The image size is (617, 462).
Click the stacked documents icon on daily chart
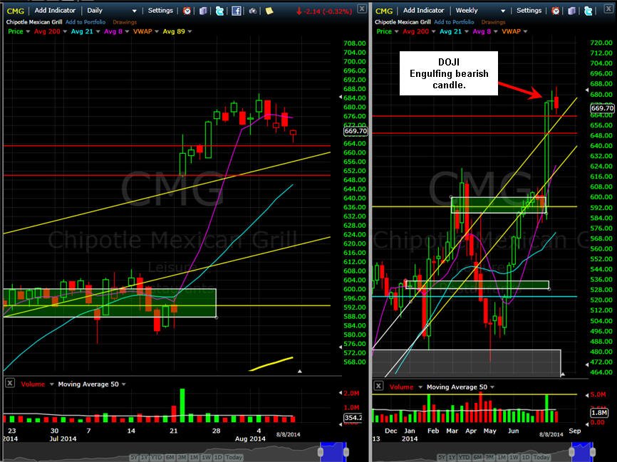pos(203,11)
